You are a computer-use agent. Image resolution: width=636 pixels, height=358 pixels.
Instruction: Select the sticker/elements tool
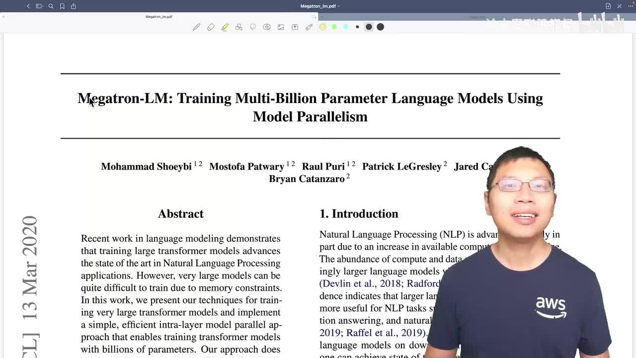coord(267,27)
